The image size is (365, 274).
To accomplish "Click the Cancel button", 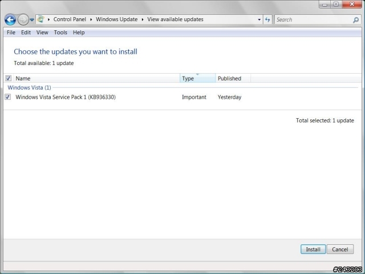I will [340, 249].
